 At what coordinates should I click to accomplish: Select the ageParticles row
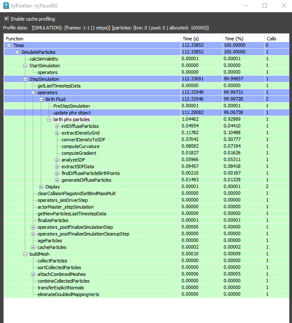point(146,241)
